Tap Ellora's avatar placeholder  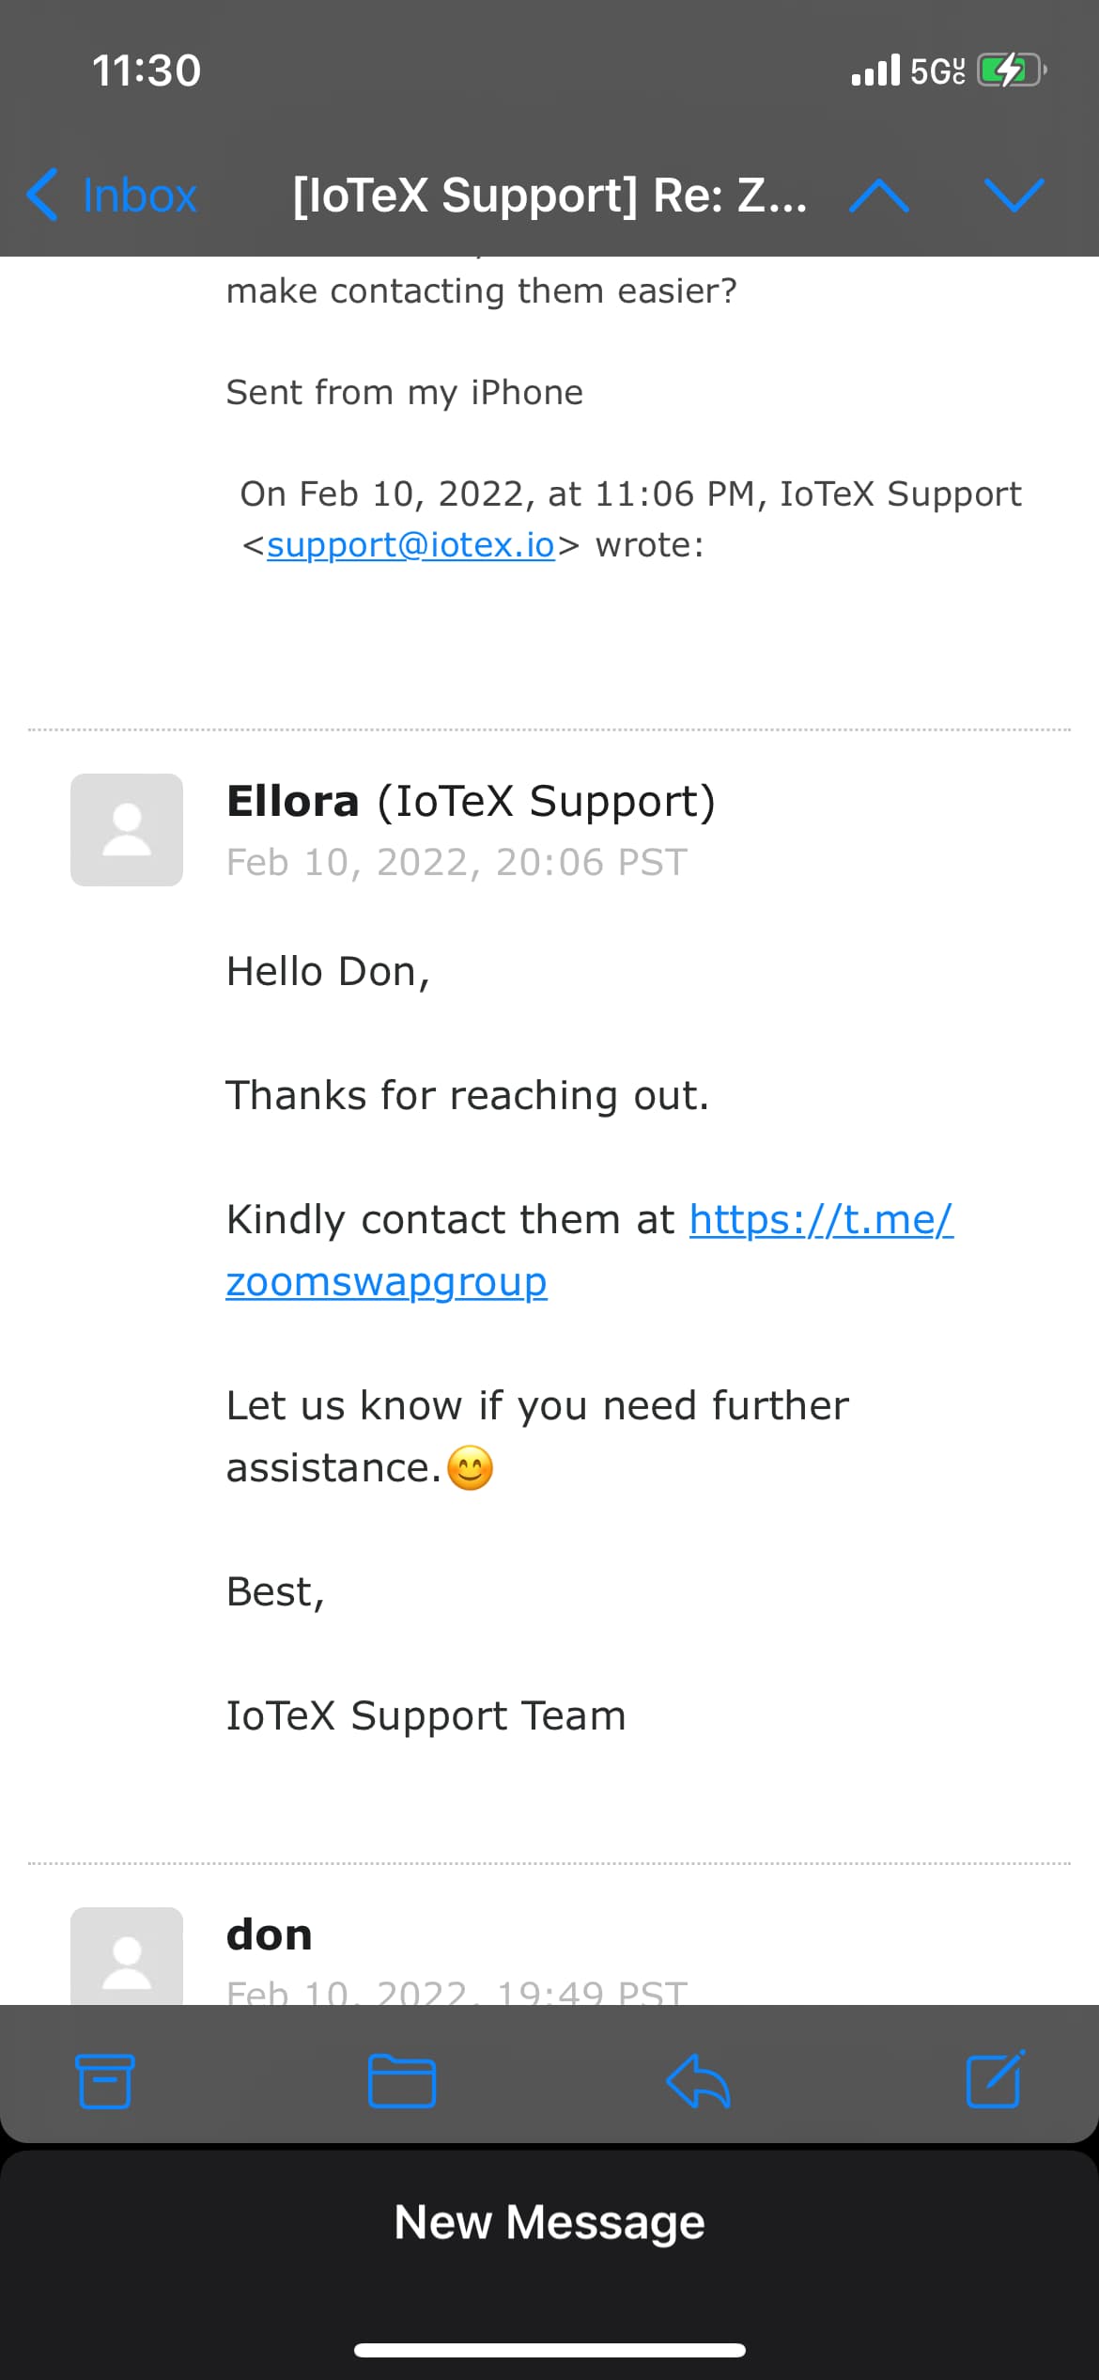pos(127,830)
